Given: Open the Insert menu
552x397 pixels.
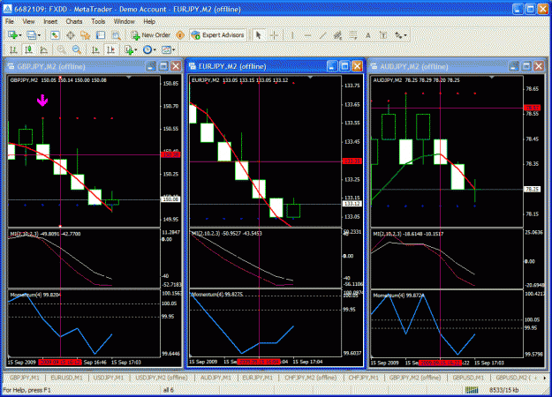Looking at the screenshot, I should tap(50, 21).
